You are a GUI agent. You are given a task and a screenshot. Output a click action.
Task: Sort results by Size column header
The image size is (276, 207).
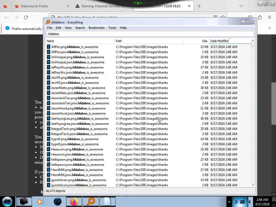coord(196,41)
